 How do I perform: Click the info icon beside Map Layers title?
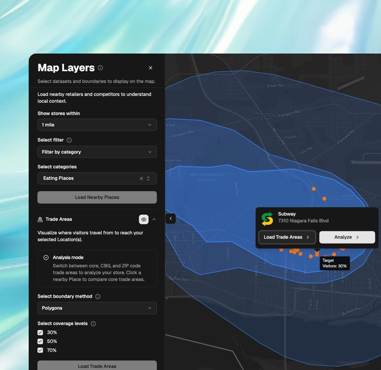click(100, 68)
